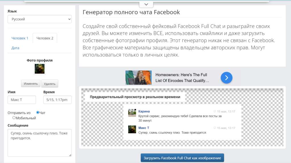
Task: Click the profile photo thumbnail in sidebar
Action: point(40,69)
